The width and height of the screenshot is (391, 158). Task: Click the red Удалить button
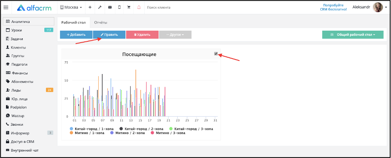(142, 35)
